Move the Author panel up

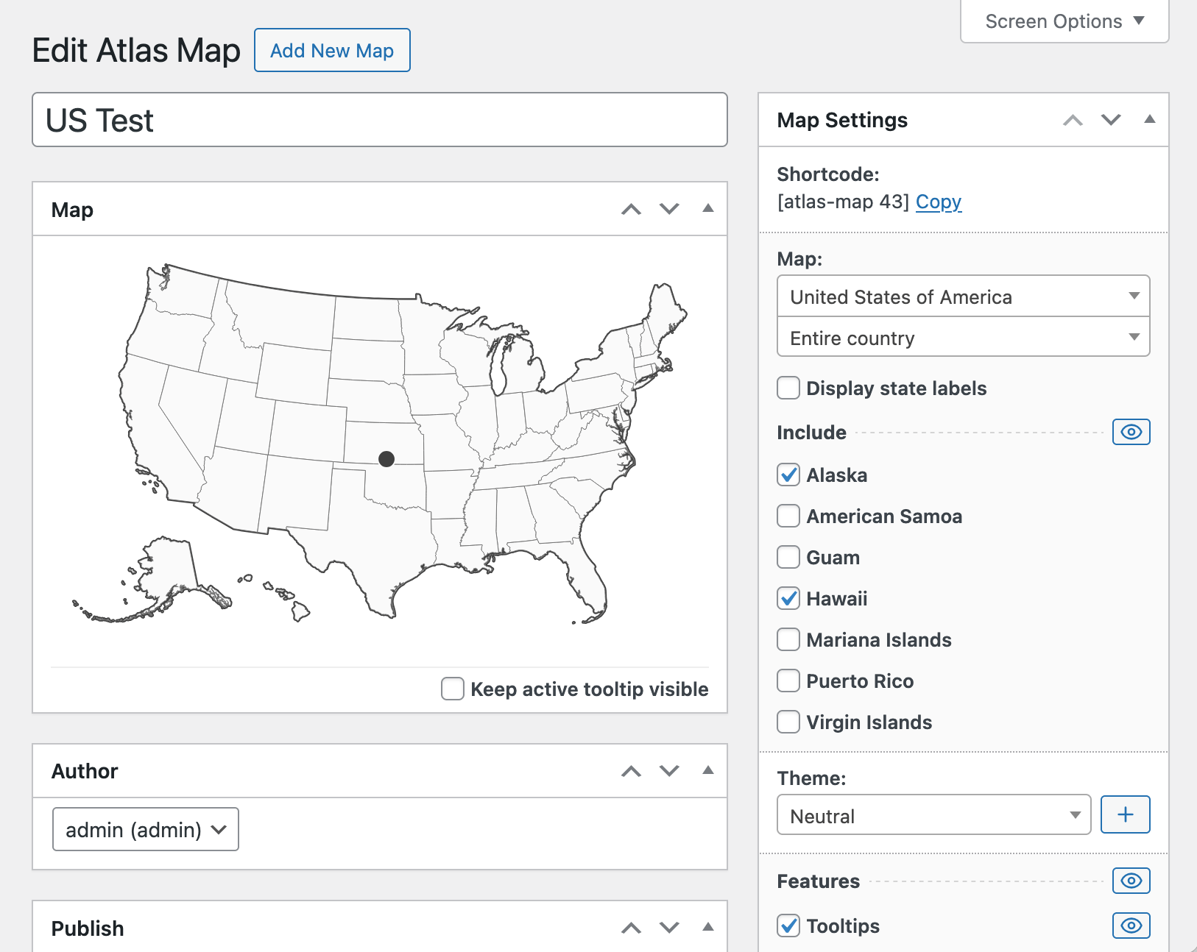pyautogui.click(x=631, y=771)
